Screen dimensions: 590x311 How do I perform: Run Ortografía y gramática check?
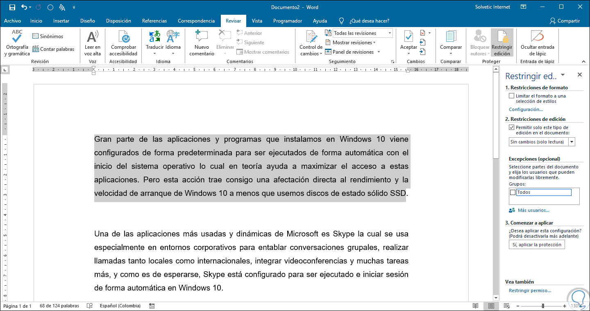coord(16,41)
